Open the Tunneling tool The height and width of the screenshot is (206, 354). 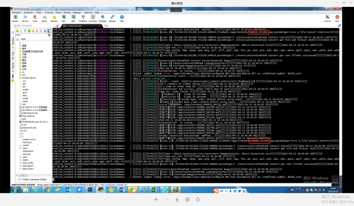click(x=93, y=18)
